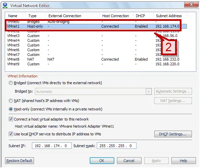Viewport: 200px width, 168px height.
Task: Click the Restore Default button
Action: click(x=19, y=161)
